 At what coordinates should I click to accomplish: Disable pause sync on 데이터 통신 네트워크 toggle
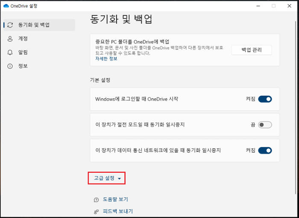pyautogui.click(x=265, y=150)
